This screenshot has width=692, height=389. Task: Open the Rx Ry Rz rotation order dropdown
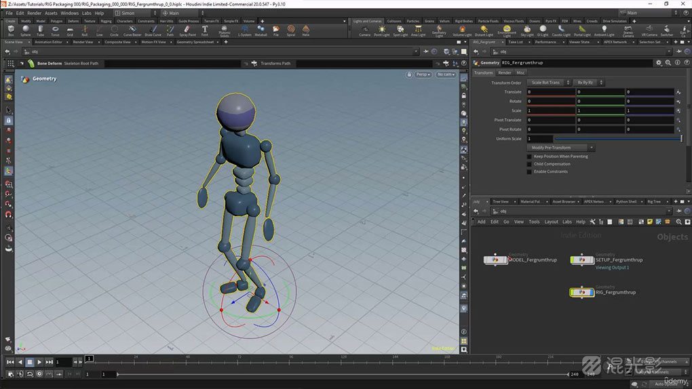(588, 83)
